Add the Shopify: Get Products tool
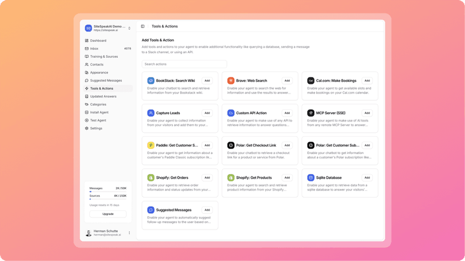 click(287, 178)
